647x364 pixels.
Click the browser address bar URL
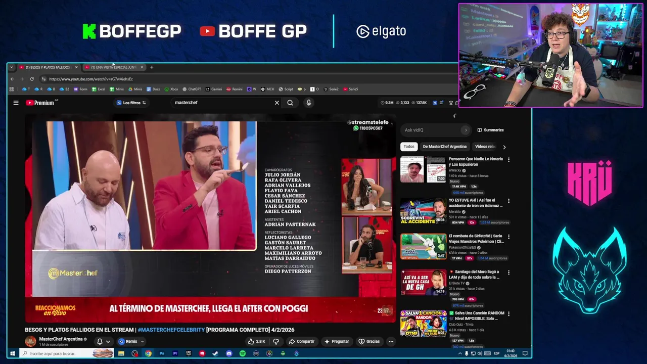(91, 79)
